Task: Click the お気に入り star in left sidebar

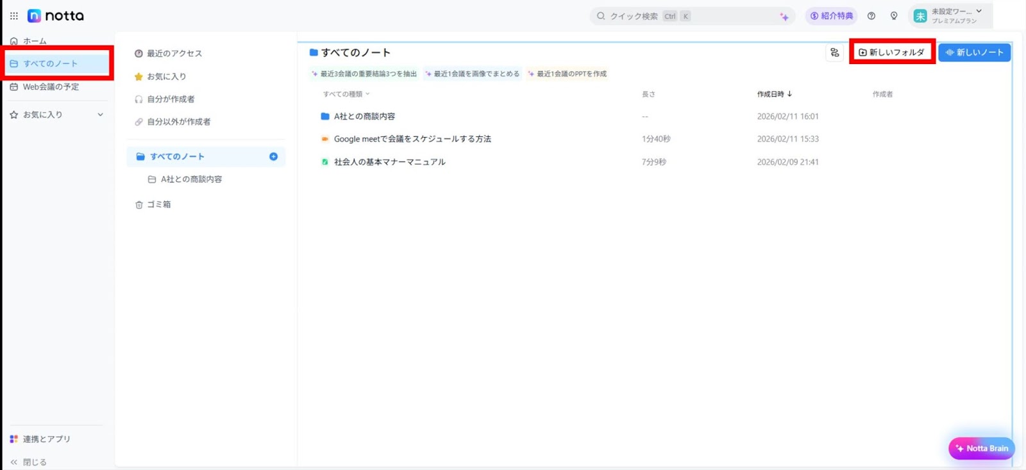Action: [x=13, y=115]
